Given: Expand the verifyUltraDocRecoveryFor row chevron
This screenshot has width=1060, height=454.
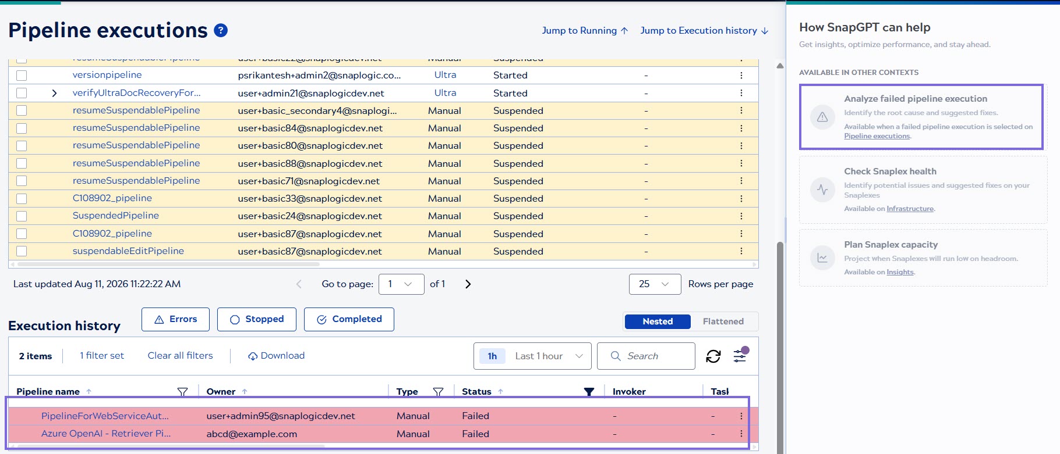Looking at the screenshot, I should tap(54, 93).
